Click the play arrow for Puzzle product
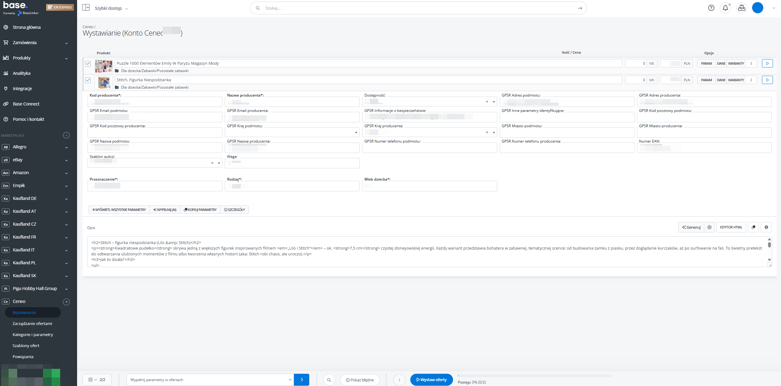781x386 pixels. pyautogui.click(x=767, y=63)
